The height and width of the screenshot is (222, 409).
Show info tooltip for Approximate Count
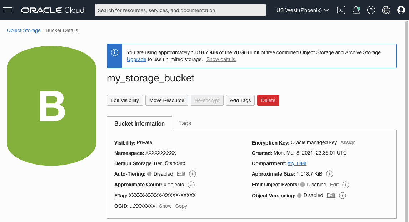pos(191,185)
